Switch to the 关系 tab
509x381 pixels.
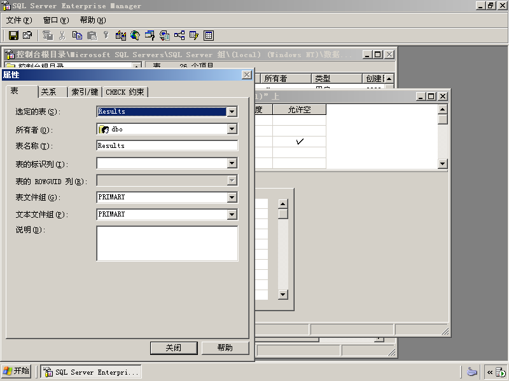coord(53,92)
